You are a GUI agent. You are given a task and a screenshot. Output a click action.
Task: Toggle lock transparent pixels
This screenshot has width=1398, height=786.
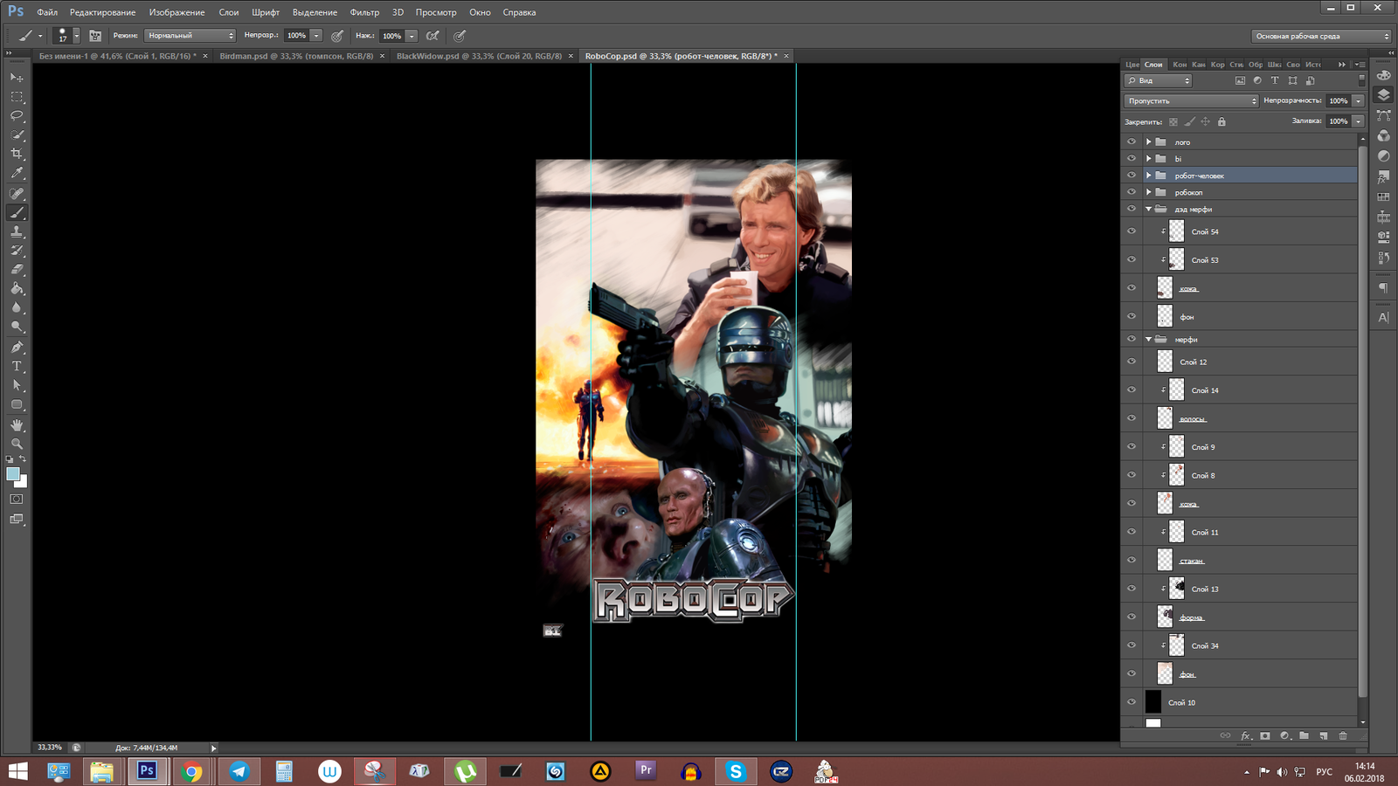pyautogui.click(x=1173, y=121)
